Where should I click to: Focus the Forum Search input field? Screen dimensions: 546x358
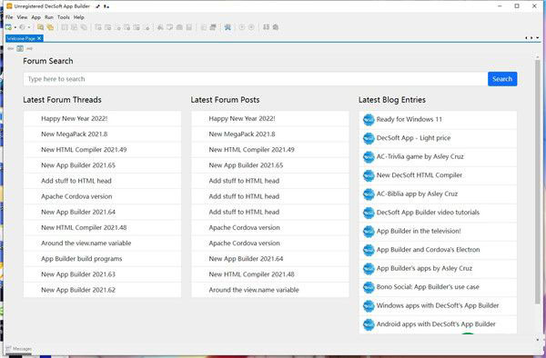[x=255, y=79]
